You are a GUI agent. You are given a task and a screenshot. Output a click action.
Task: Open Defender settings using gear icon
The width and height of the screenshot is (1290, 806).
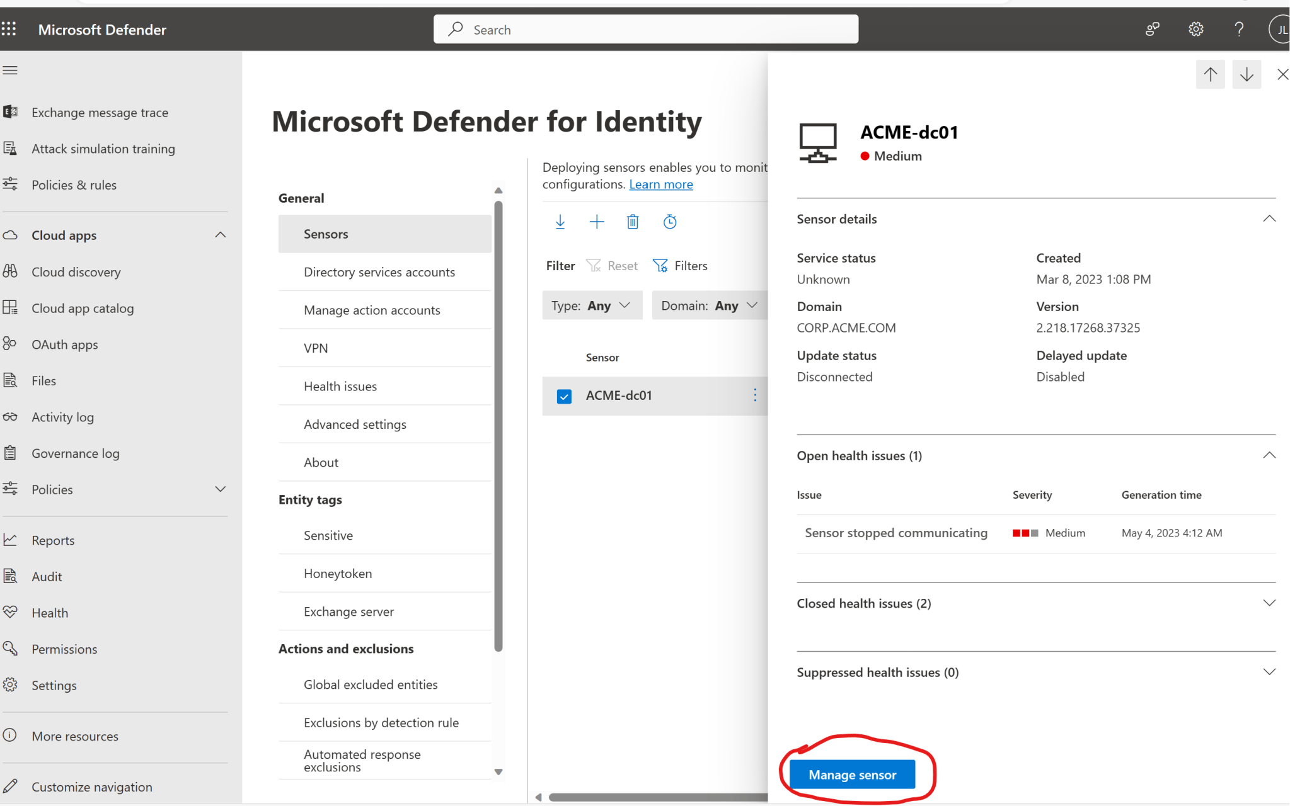coord(1195,29)
